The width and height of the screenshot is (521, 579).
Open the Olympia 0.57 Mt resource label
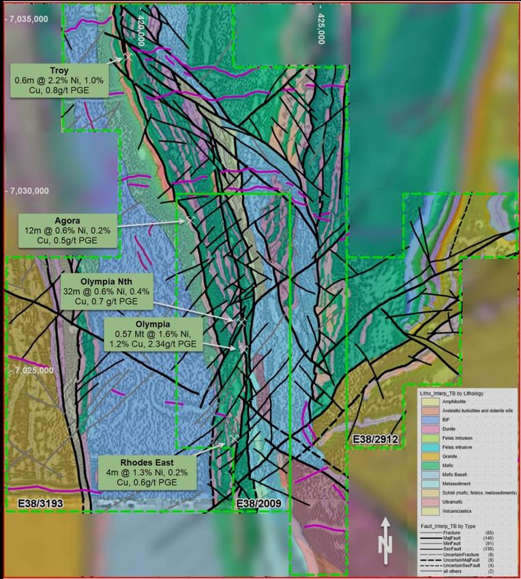(x=159, y=334)
